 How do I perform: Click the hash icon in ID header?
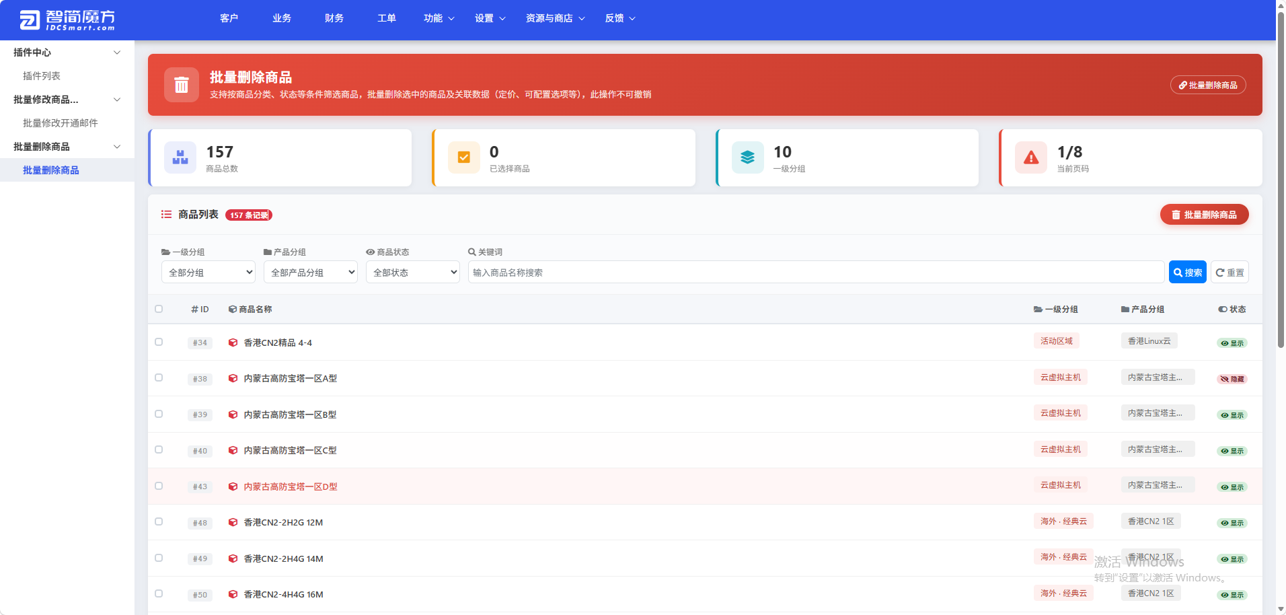(x=195, y=310)
